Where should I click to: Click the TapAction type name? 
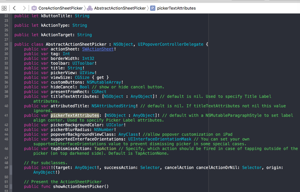pyautogui.click(x=105, y=149)
